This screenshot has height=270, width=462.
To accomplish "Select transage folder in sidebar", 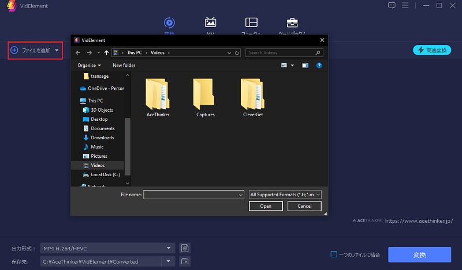I will coord(96,76).
